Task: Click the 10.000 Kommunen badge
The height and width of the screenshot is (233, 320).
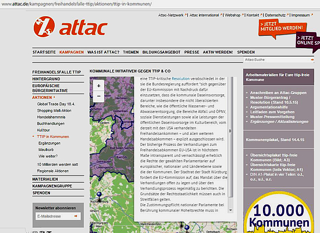Action: click(x=279, y=213)
